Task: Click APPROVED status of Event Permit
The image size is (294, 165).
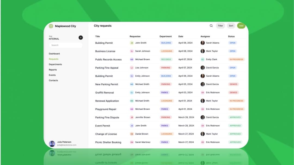Action: click(x=235, y=126)
